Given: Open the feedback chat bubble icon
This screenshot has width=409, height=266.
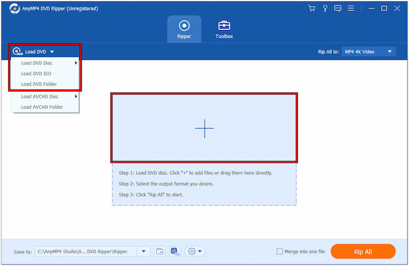Looking at the screenshot, I should pos(337,8).
